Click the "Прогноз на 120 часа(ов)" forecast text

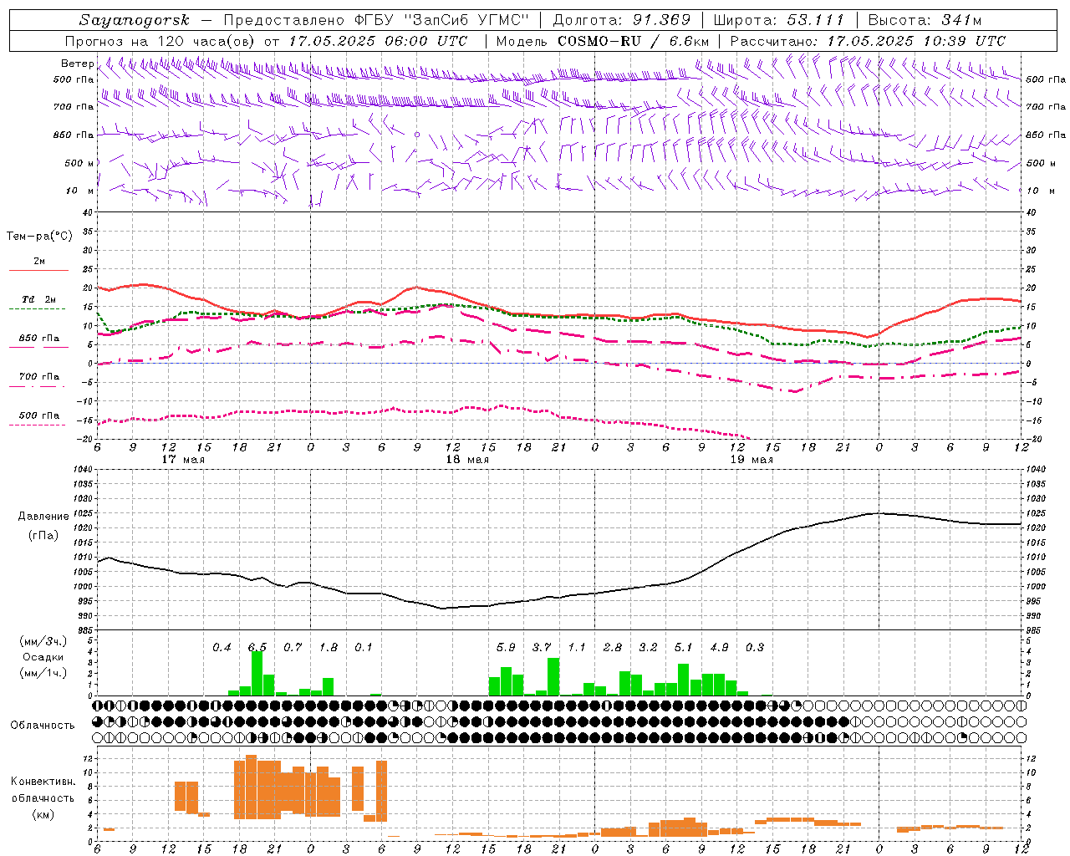click(161, 41)
